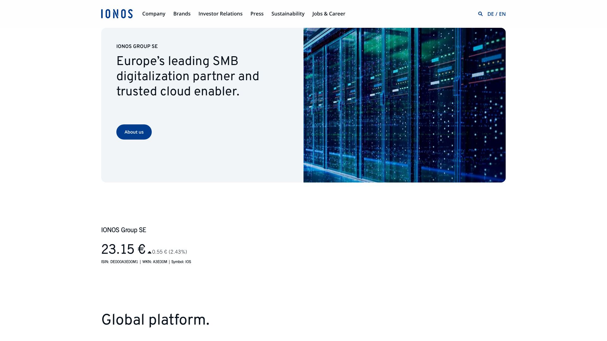Switch language to EN

tap(502, 14)
